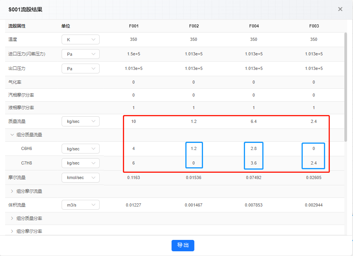Click the 流股属性 column header
Screen dimensions: 353x256
[x=17, y=26]
